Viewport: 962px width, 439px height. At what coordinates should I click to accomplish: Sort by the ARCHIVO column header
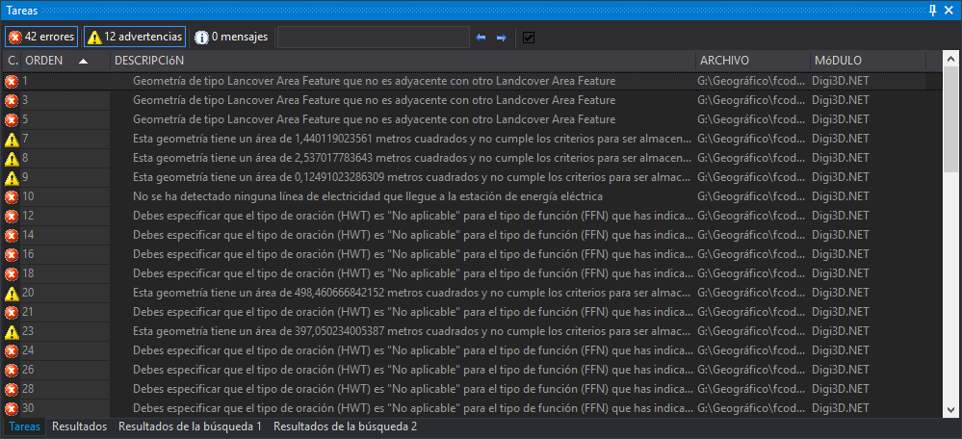[x=752, y=61]
